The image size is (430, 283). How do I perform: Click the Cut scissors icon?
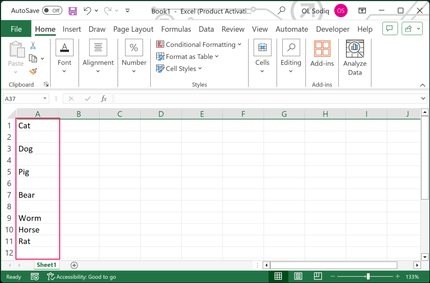[x=33, y=46]
